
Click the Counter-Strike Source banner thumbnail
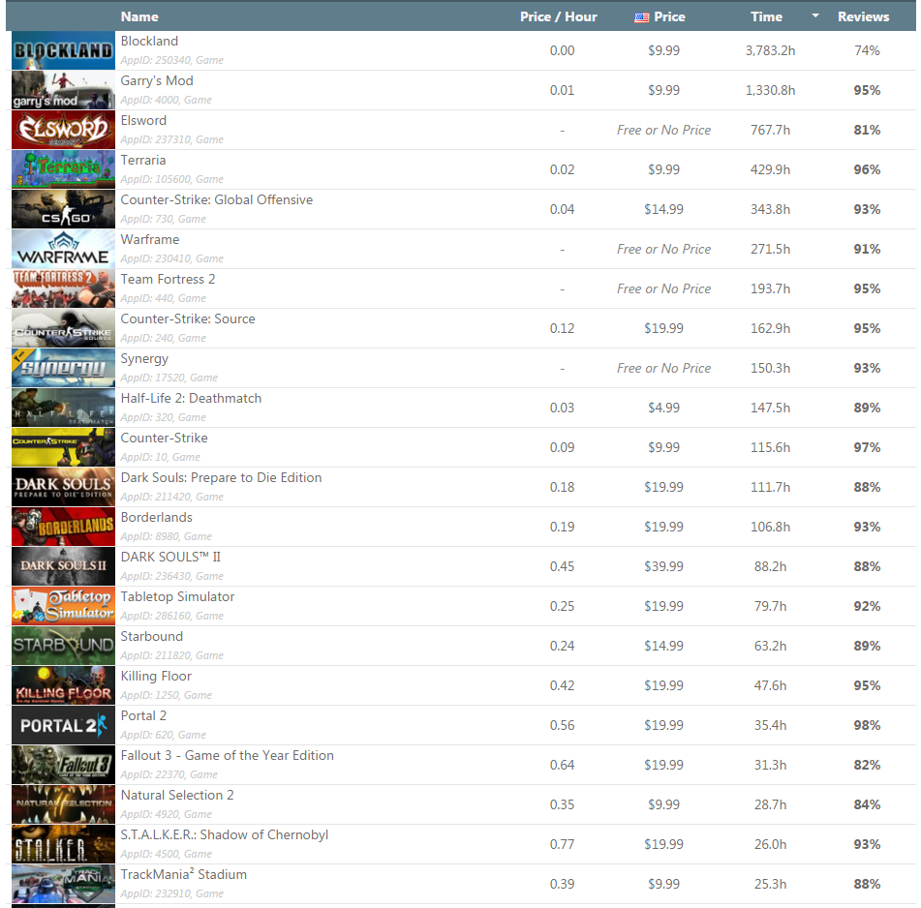click(64, 328)
